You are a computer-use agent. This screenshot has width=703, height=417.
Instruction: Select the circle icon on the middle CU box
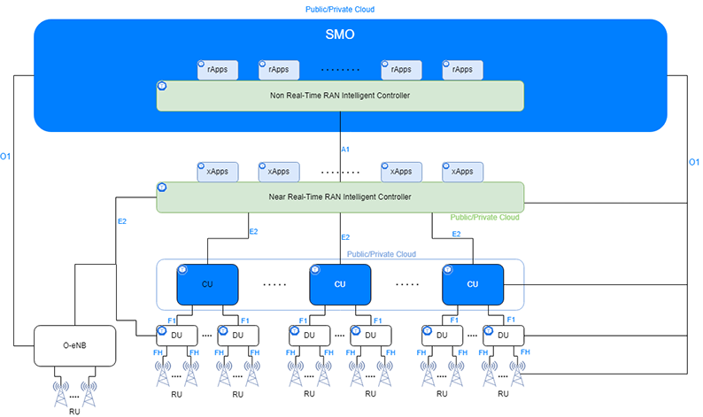315,269
